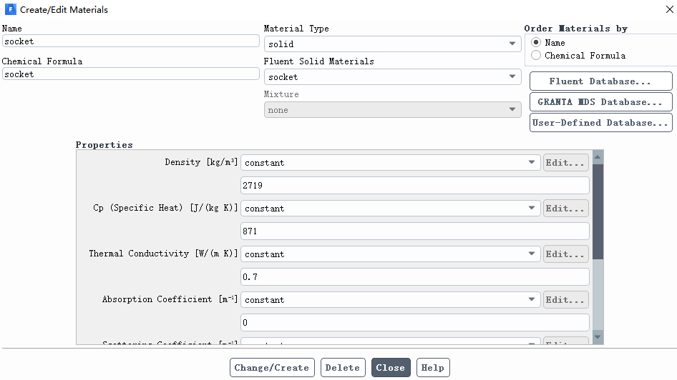Open the Fluent Database button
The width and height of the screenshot is (677, 380).
click(x=600, y=81)
